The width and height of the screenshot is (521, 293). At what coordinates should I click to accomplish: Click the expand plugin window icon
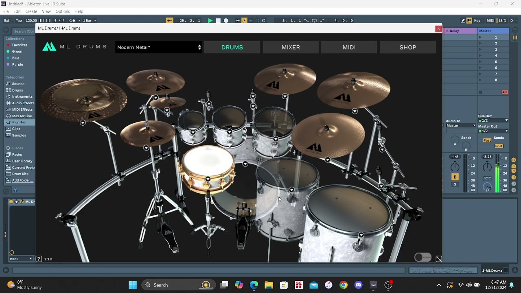[439, 259]
